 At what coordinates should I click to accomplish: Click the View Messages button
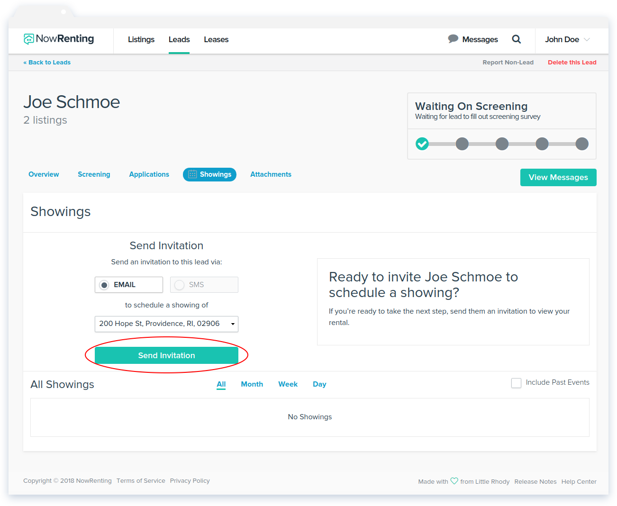pos(558,177)
